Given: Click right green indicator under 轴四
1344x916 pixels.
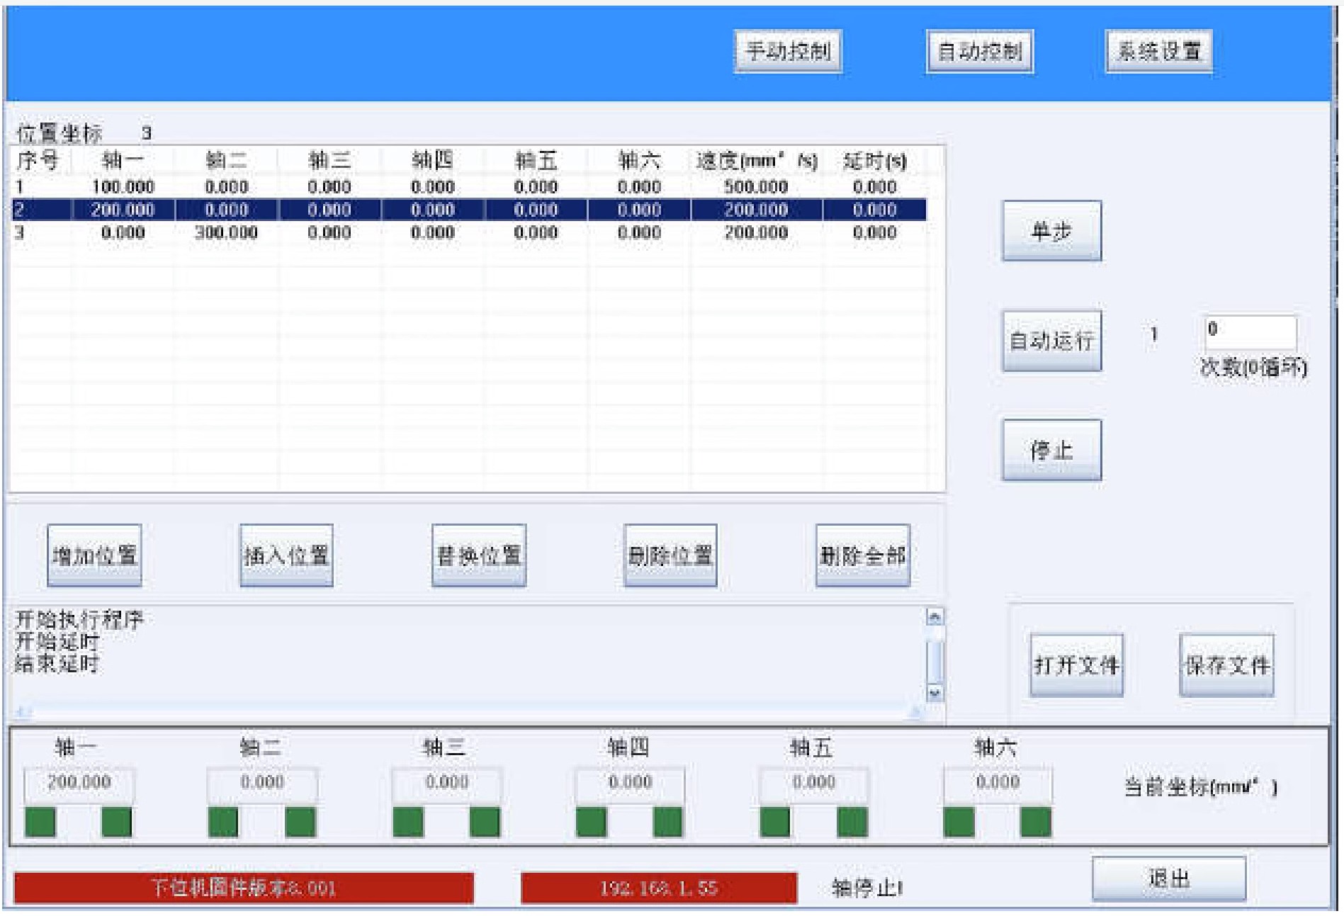Looking at the screenshot, I should pyautogui.click(x=667, y=822).
